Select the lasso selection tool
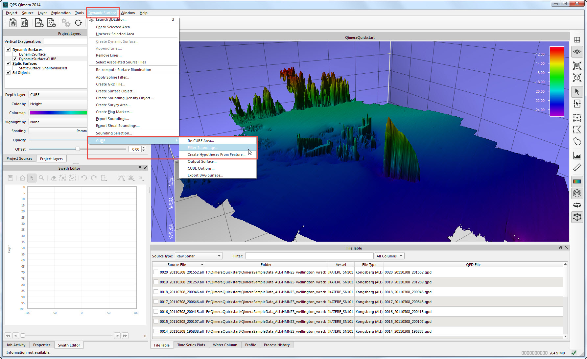 (x=577, y=142)
